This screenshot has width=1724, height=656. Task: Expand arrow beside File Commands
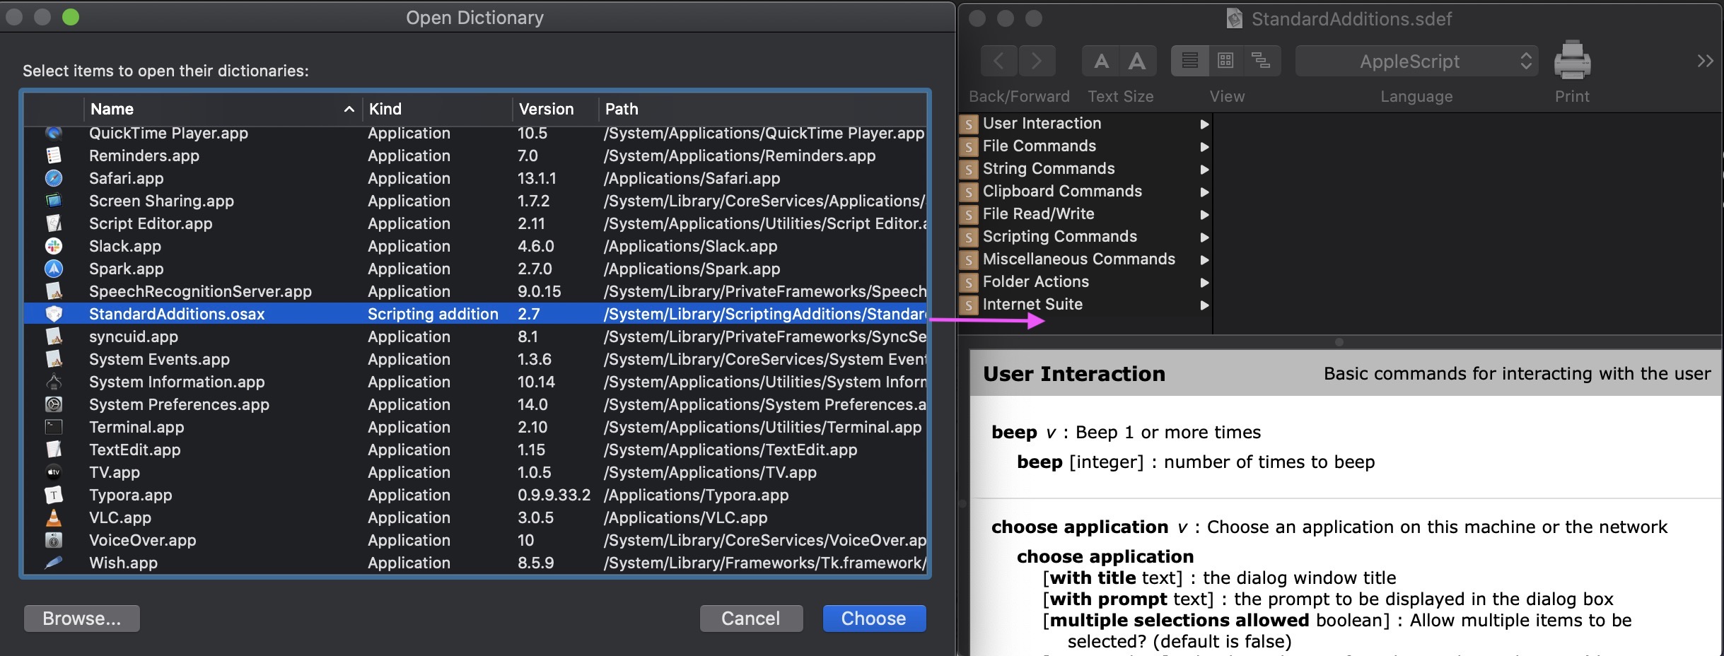coord(1204,147)
